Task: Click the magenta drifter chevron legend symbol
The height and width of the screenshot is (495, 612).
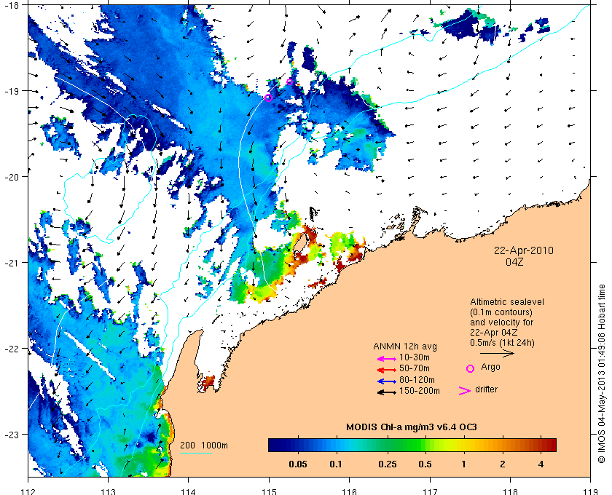Action: [x=465, y=391]
